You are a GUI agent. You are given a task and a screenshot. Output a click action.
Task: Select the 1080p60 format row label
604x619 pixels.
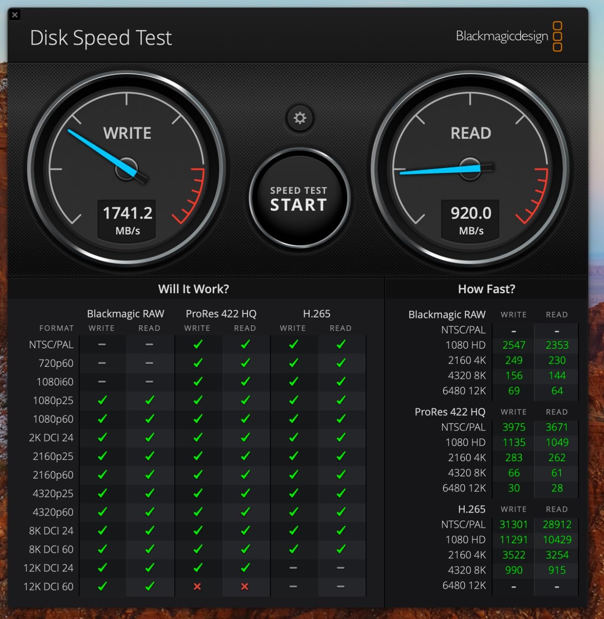pyautogui.click(x=53, y=419)
